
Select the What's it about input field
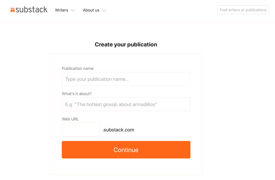point(126,104)
